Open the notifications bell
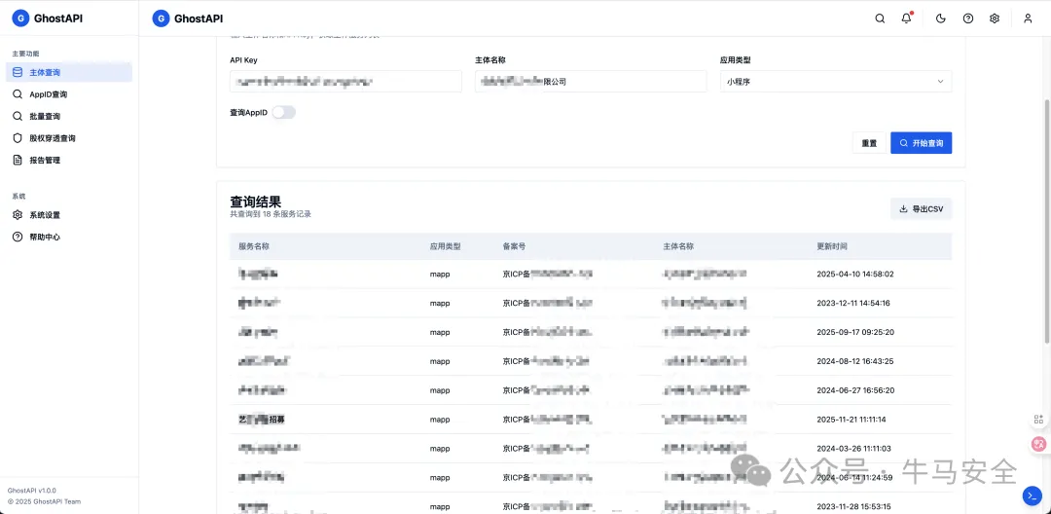1051x514 pixels. coord(907,18)
